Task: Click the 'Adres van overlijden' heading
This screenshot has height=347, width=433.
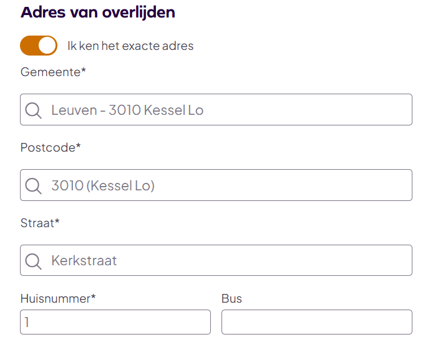Action: (98, 12)
